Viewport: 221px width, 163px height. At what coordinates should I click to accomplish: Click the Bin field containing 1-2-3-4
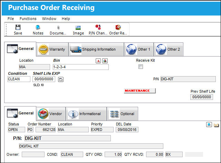81,67
